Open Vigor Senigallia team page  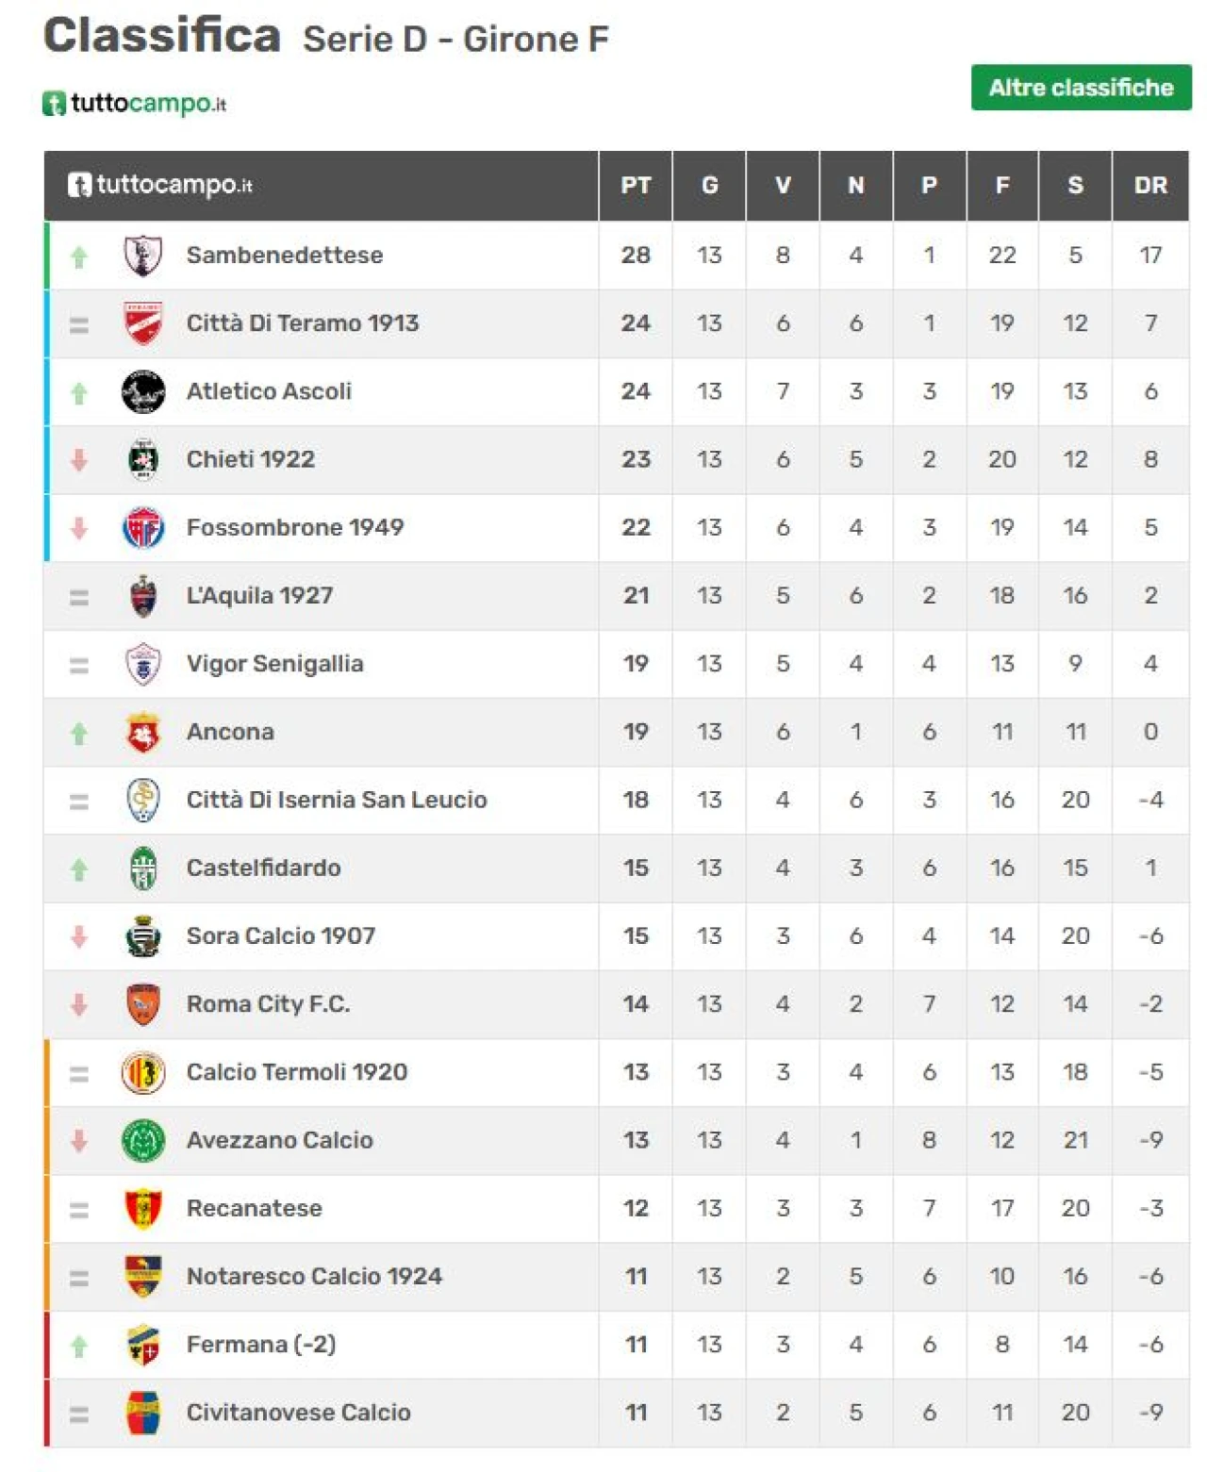tap(274, 664)
